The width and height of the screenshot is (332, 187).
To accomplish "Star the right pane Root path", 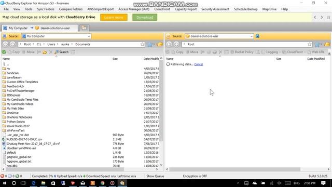I will click(310, 44).
